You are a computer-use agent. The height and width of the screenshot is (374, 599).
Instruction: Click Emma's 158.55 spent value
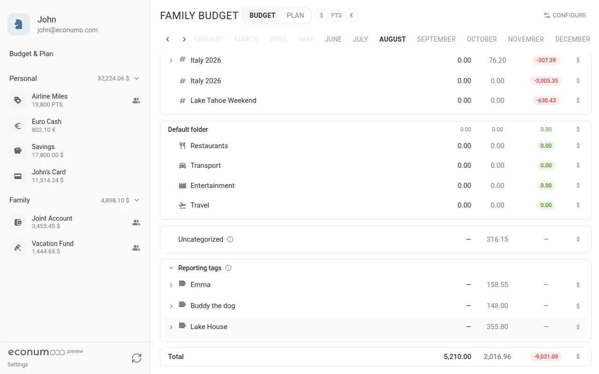(497, 285)
